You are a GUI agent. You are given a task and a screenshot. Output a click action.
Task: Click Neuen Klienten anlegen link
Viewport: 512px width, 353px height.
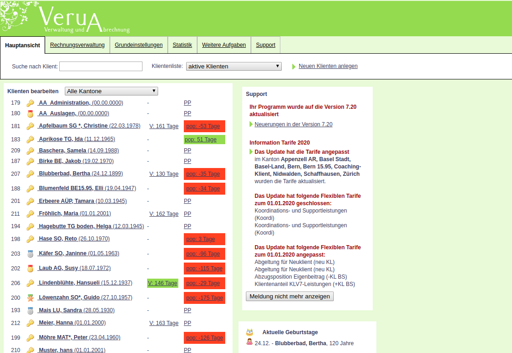coord(328,66)
